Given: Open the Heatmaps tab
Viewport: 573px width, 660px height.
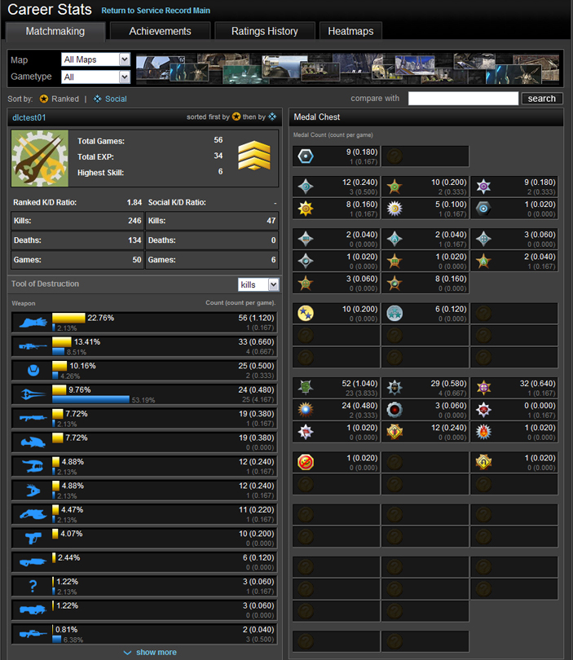Looking at the screenshot, I should pyautogui.click(x=350, y=31).
